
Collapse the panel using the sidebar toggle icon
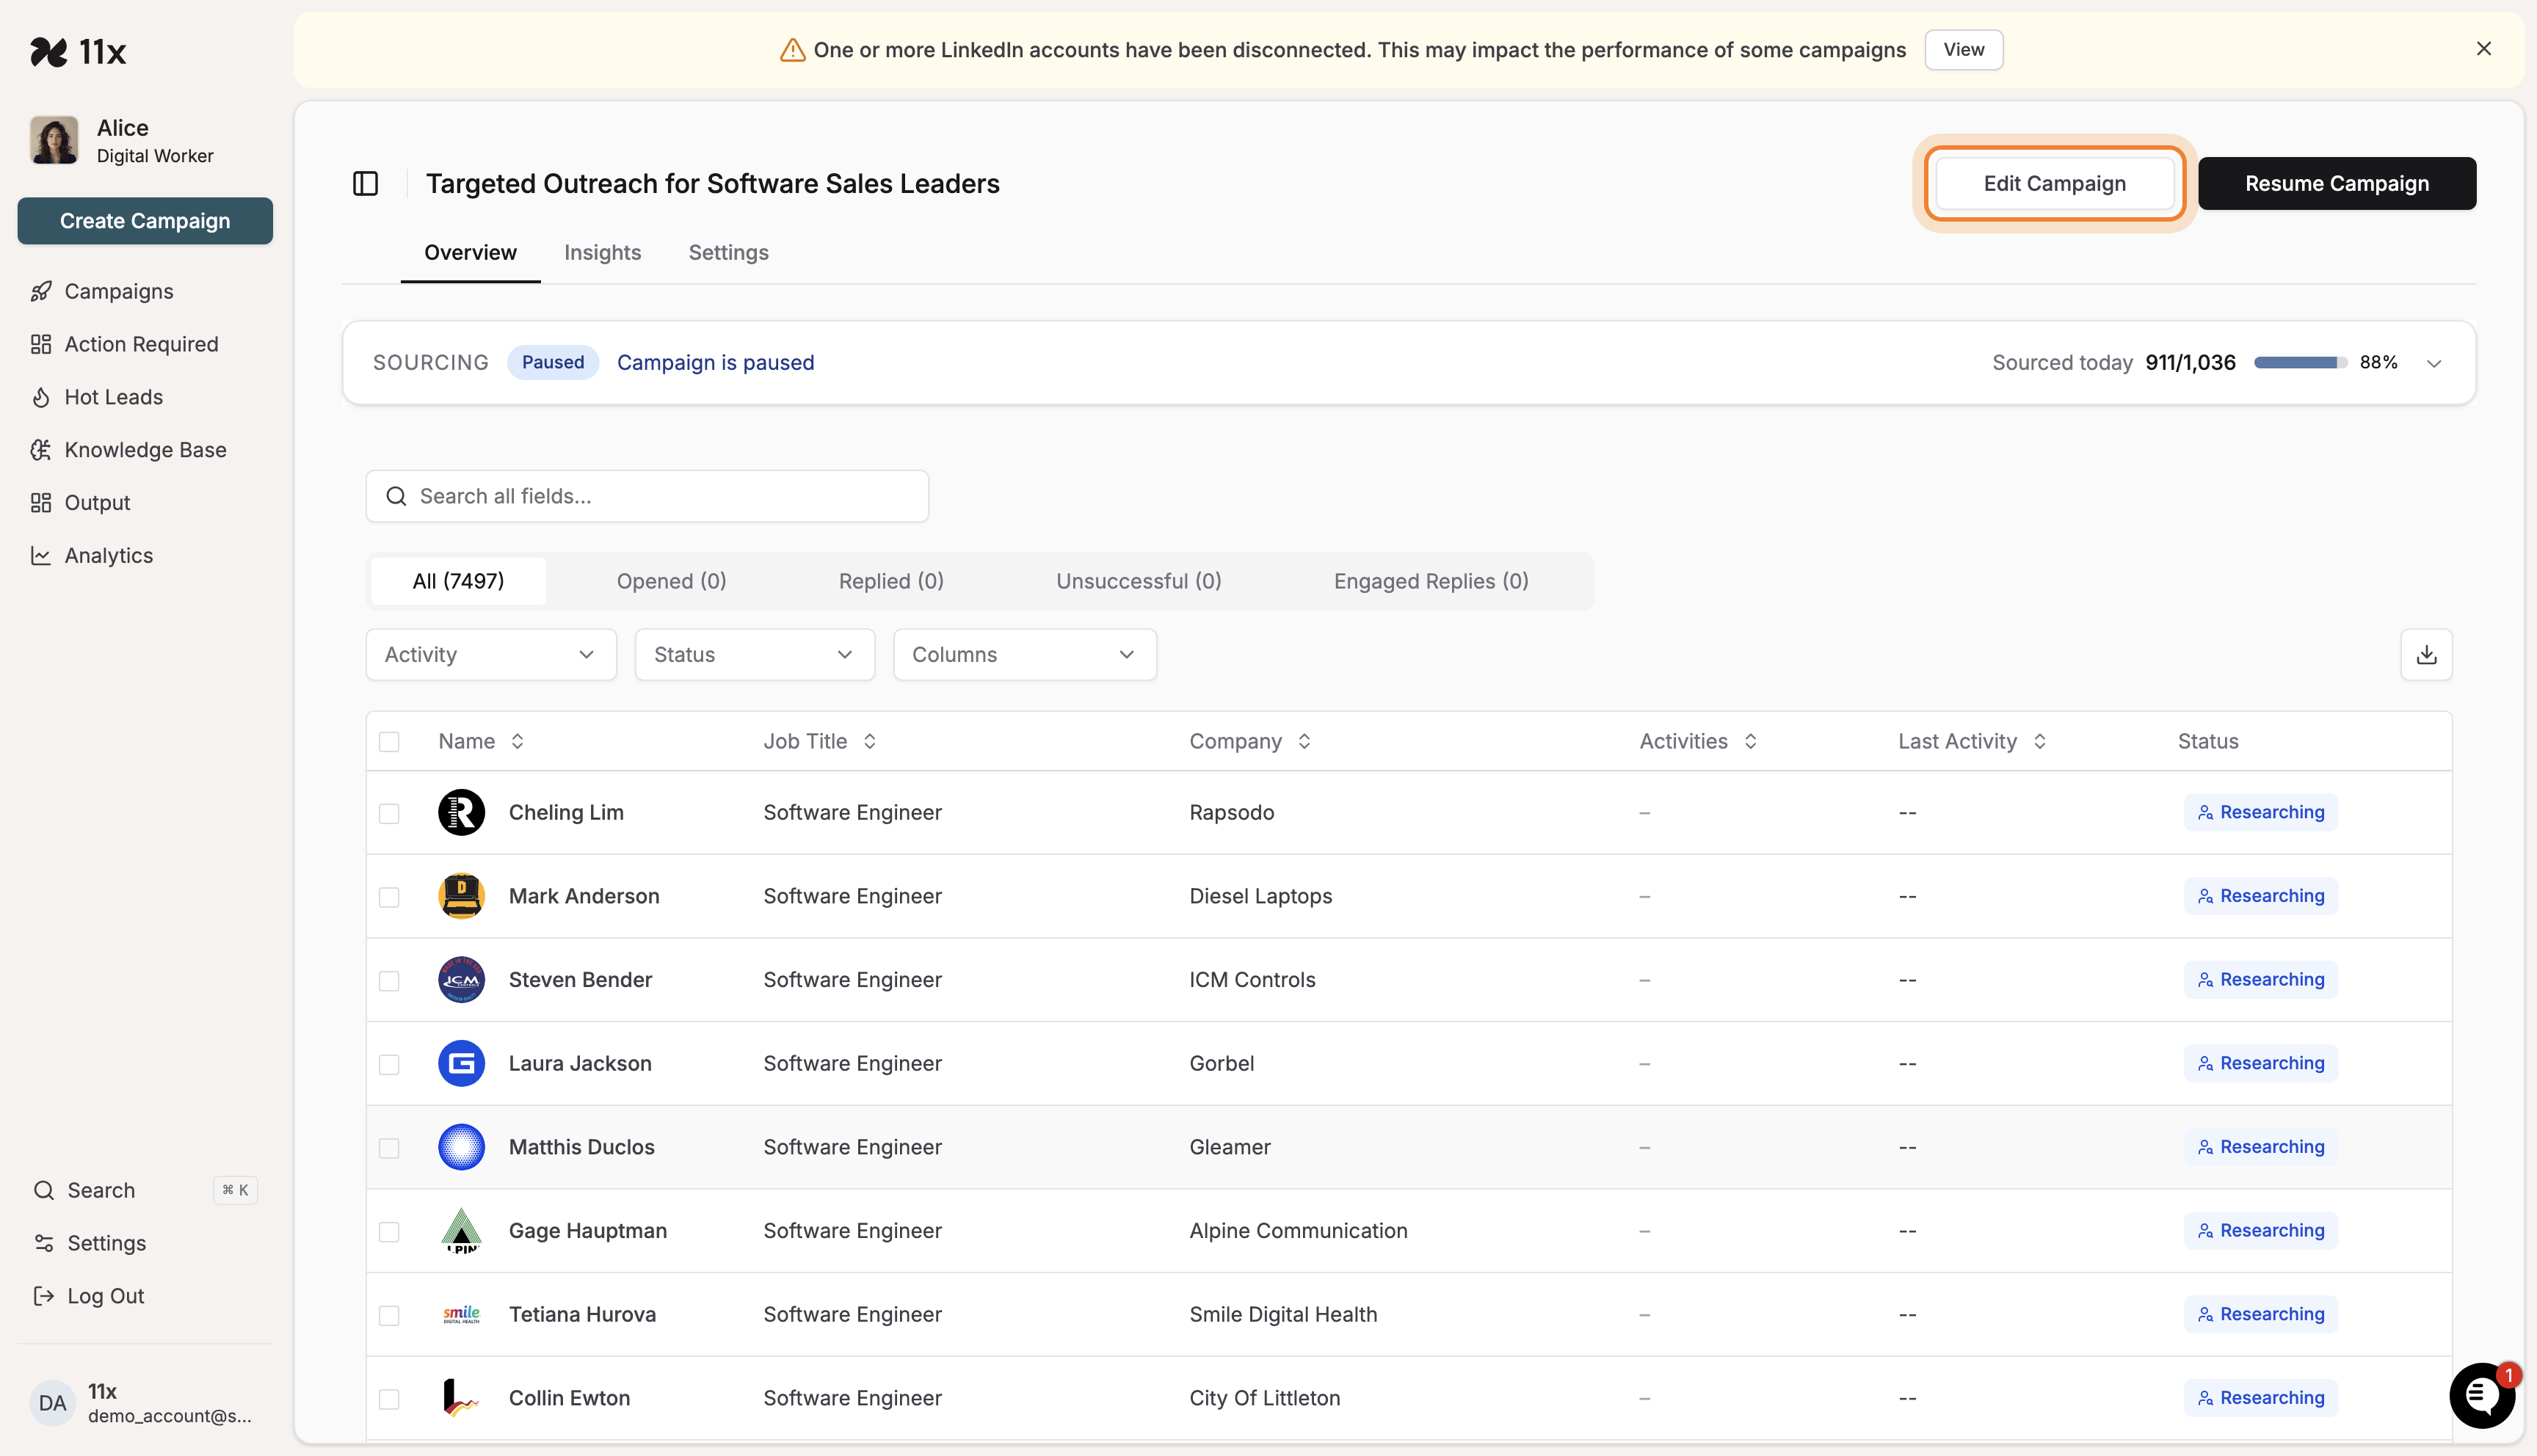(x=365, y=183)
